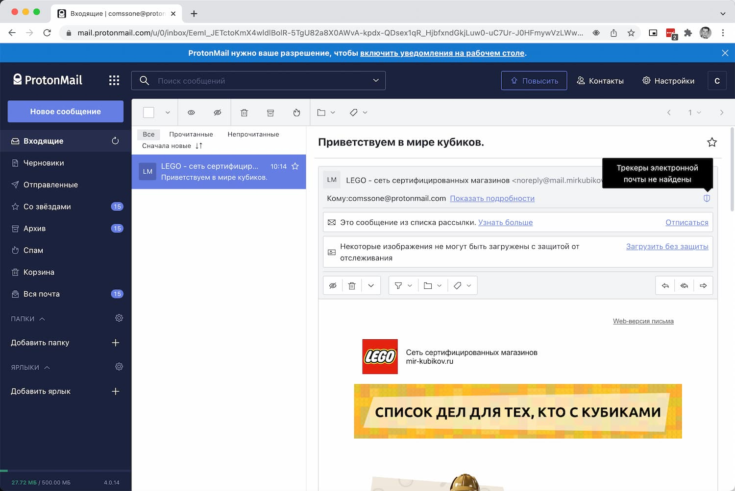Click the Новое сообщение button
Screen dimensions: 735x491
point(66,112)
